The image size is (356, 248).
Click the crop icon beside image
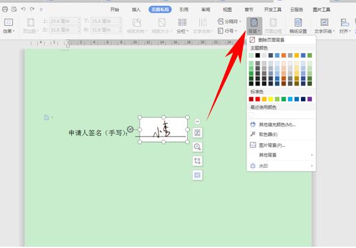[x=197, y=161]
